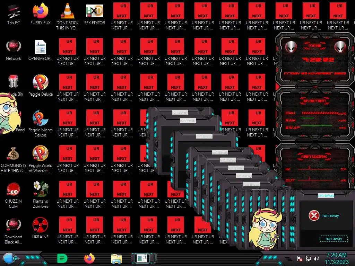Screen dimensions: 355x266
Task: Select the Recycle Bin trash can icon
Action: click(13, 81)
